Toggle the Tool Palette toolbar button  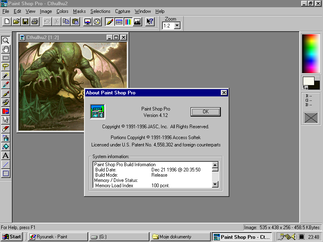(109, 21)
